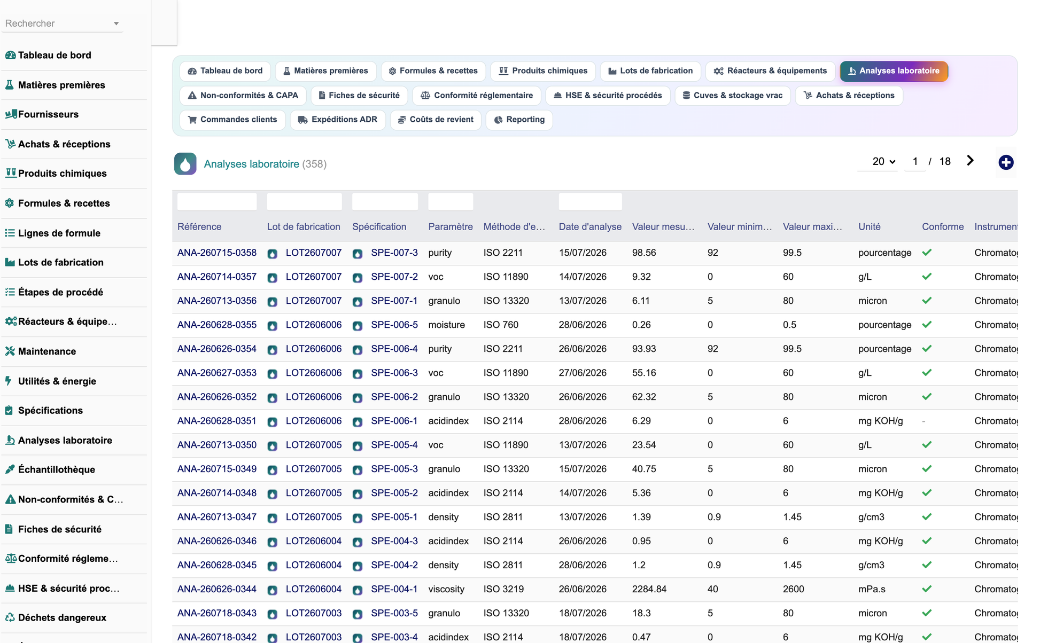Click the viscosity parameter cell
Image resolution: width=1040 pixels, height=643 pixels.
click(x=446, y=589)
